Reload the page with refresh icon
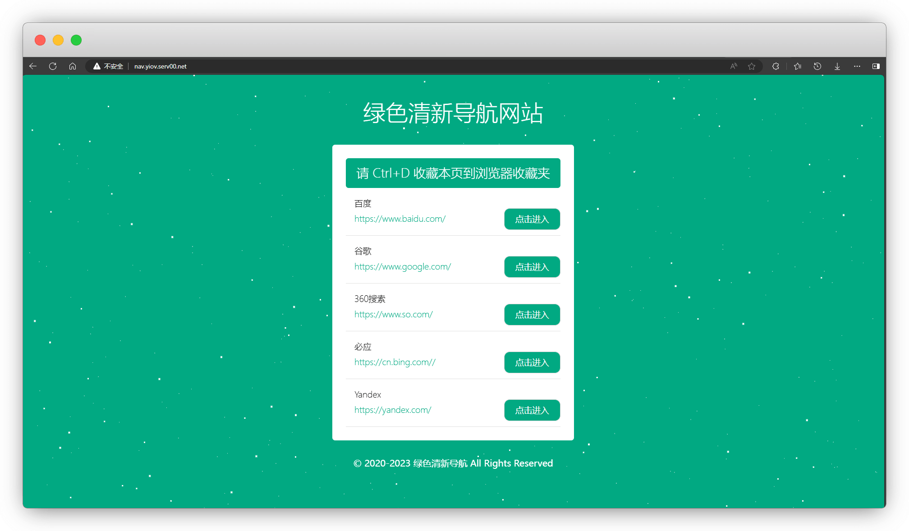The height and width of the screenshot is (531, 909). (x=53, y=66)
